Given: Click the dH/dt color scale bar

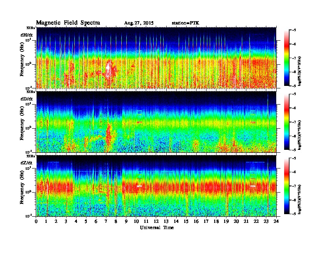Looking at the screenshot, I should coord(287,58).
